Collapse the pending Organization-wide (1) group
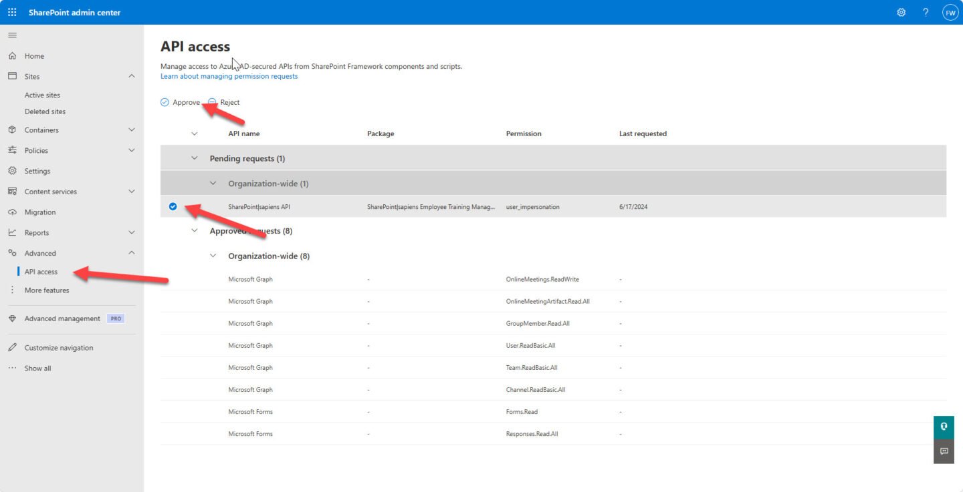 213,183
